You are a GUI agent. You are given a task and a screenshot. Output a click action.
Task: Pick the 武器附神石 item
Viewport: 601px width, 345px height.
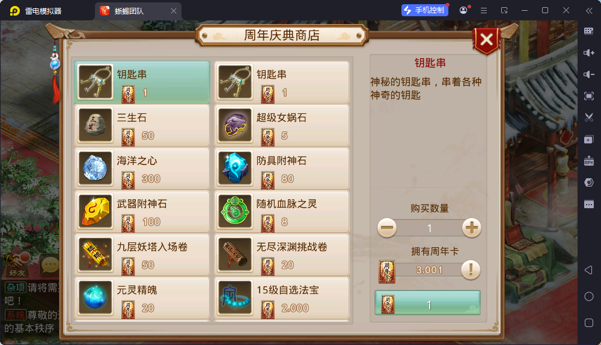coord(142,212)
